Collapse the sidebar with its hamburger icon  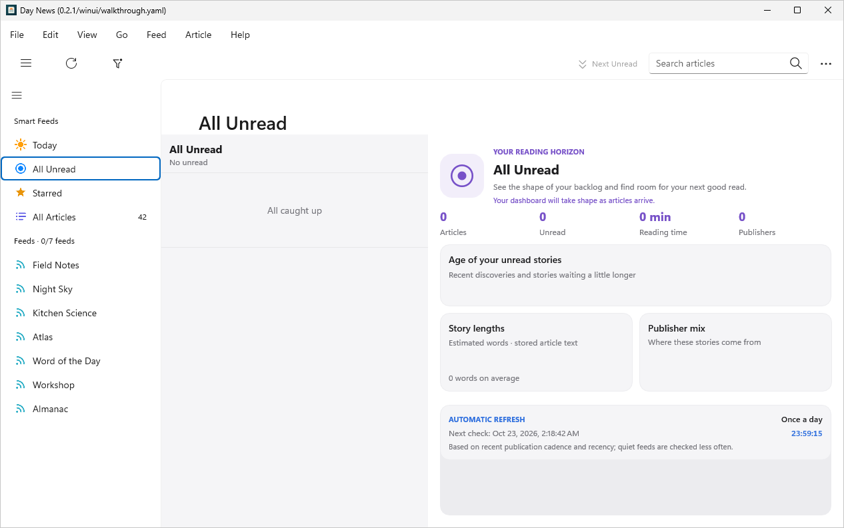(x=17, y=95)
